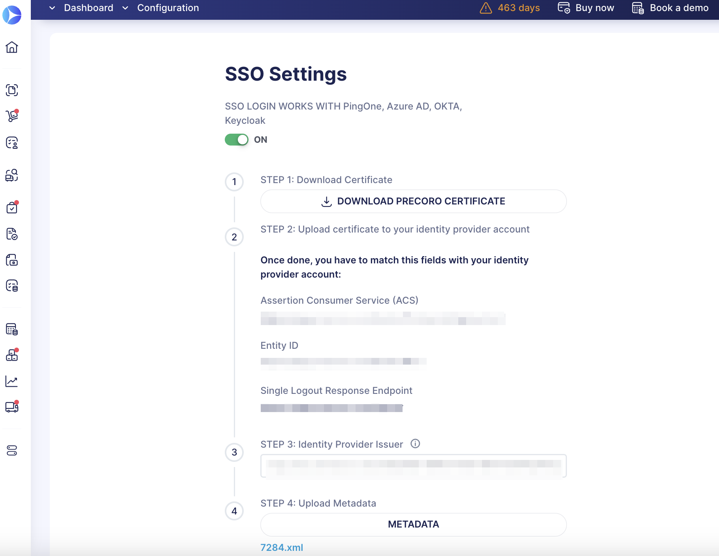Open the Precoro logo at top left

(x=12, y=15)
